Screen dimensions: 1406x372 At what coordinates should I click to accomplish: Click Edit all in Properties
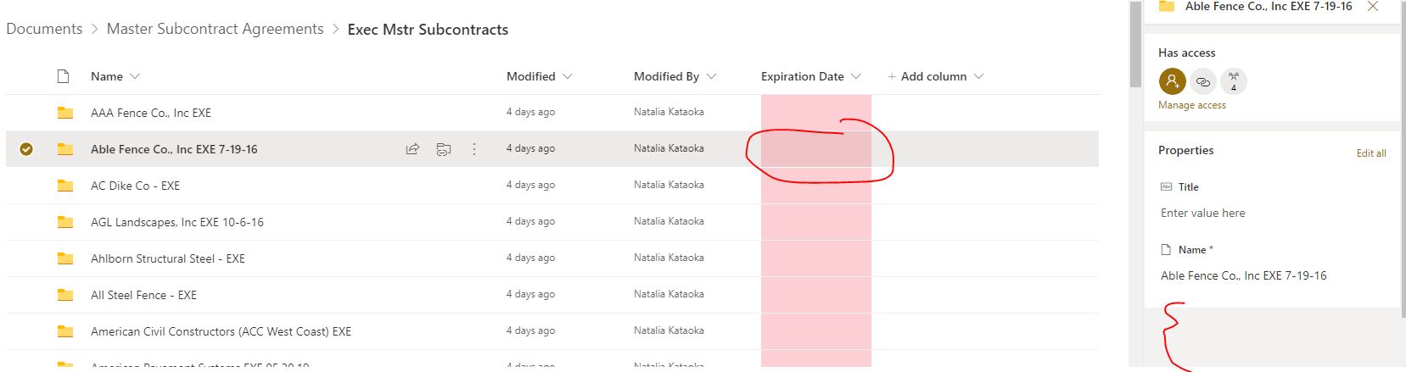(x=1370, y=153)
